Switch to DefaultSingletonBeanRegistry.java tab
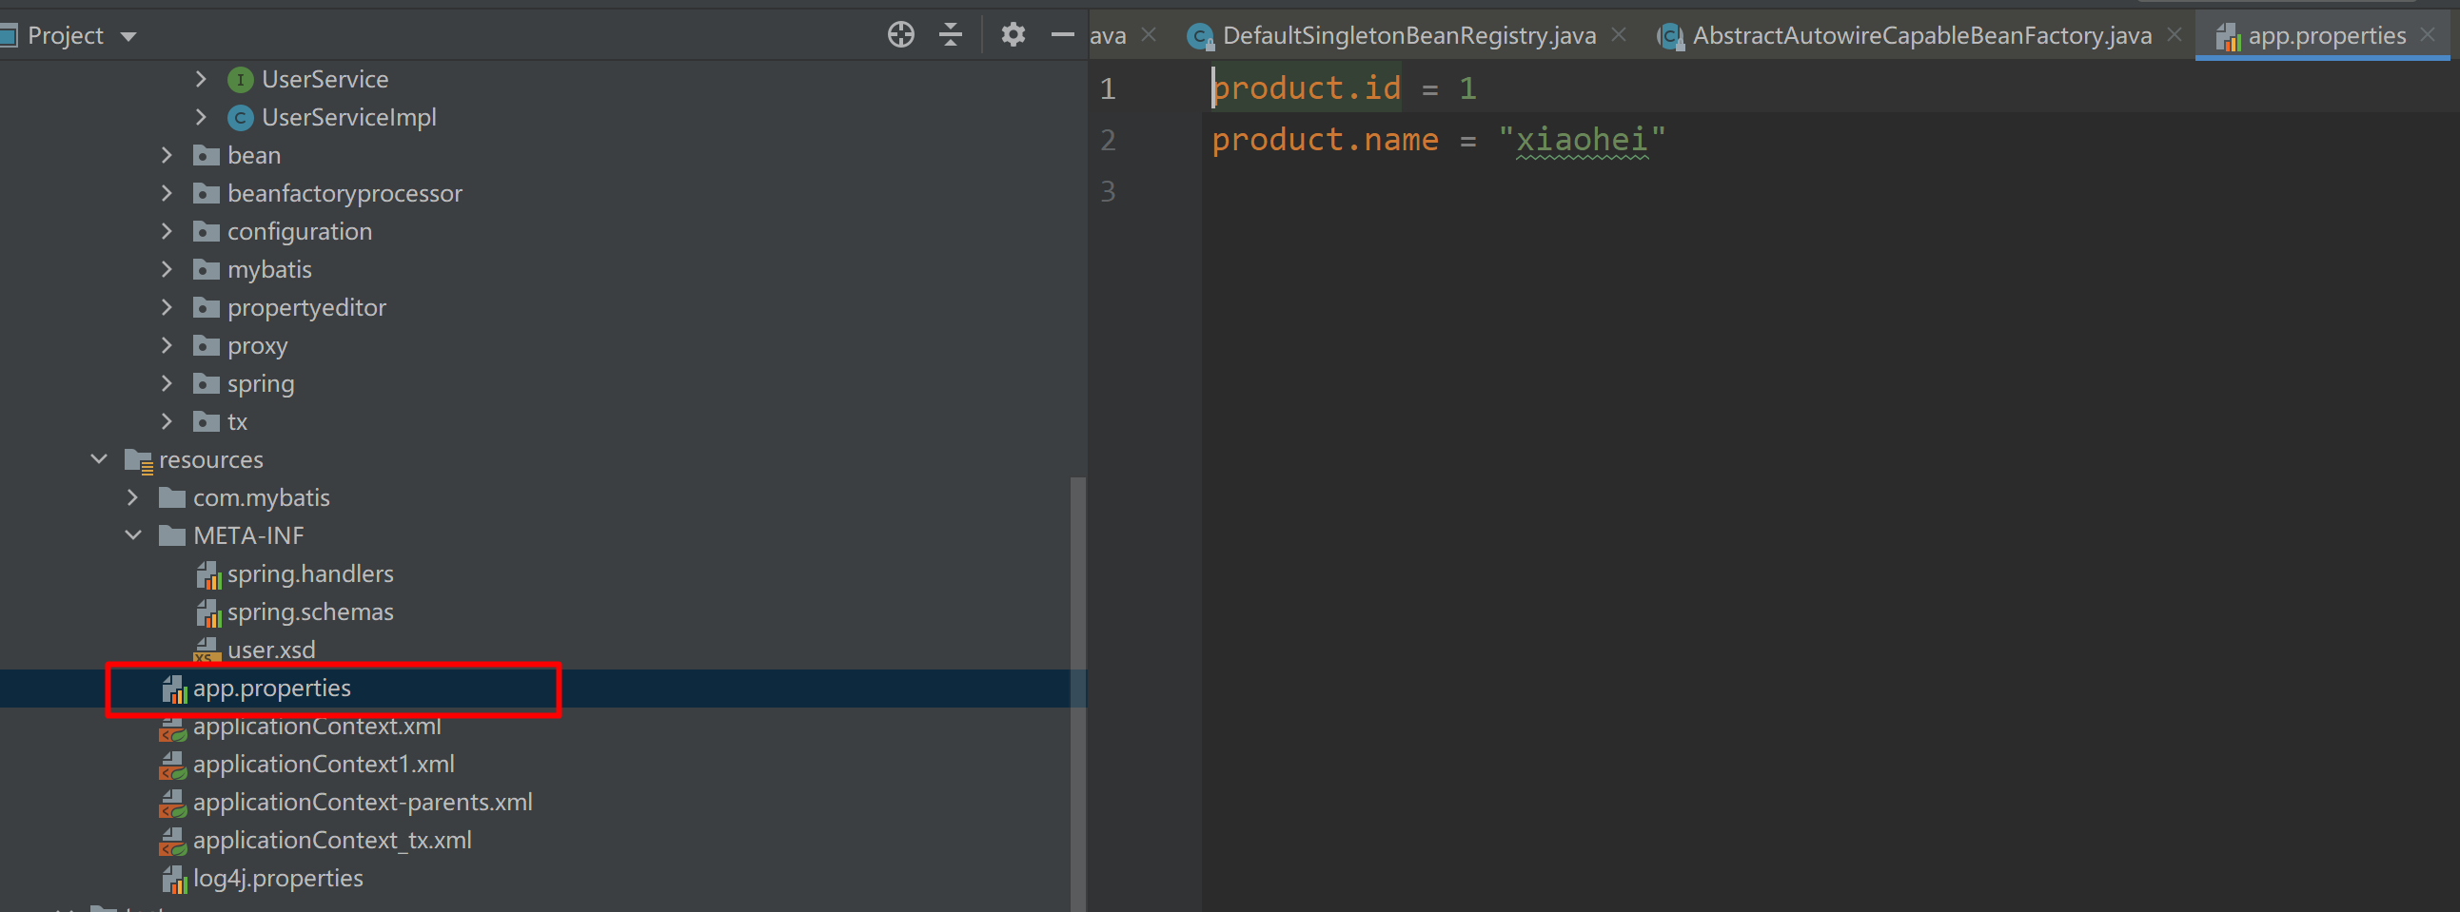 point(1408,36)
